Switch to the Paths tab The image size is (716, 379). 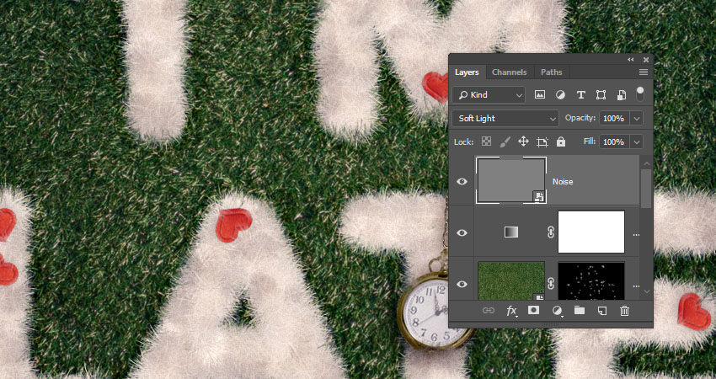[x=551, y=72]
